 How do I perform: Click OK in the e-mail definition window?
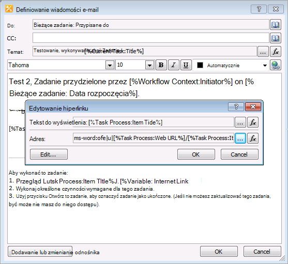[x=219, y=251]
